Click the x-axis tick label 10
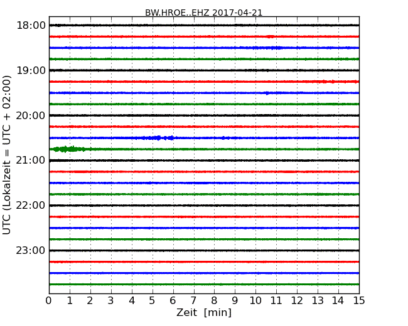The height and width of the screenshot is (326, 408). click(x=255, y=301)
